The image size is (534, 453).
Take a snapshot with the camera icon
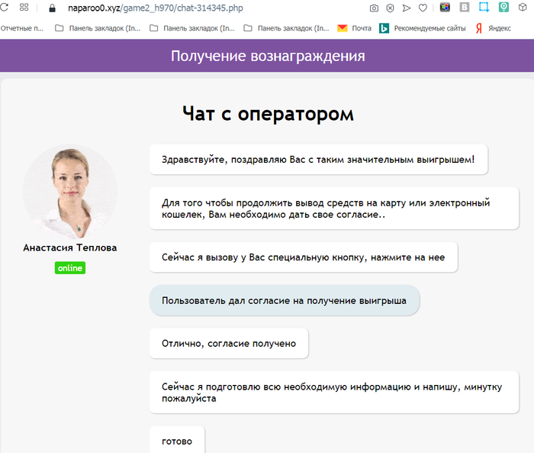(x=374, y=8)
